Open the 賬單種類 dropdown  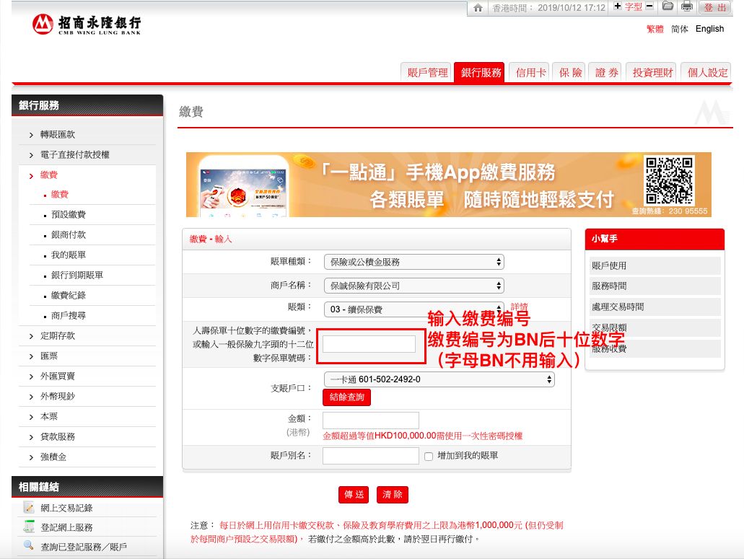(x=413, y=262)
